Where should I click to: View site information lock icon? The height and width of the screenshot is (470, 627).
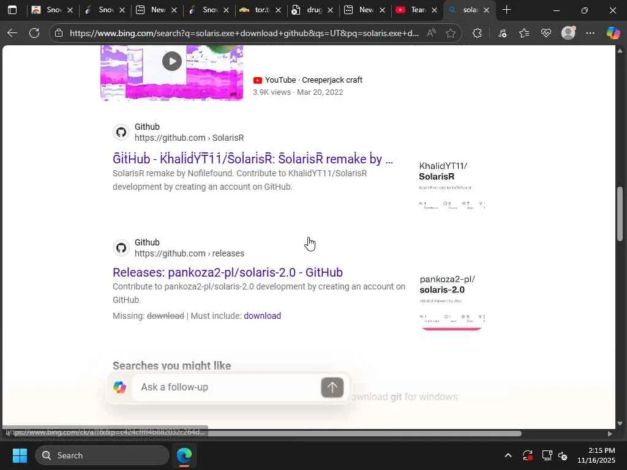point(59,33)
